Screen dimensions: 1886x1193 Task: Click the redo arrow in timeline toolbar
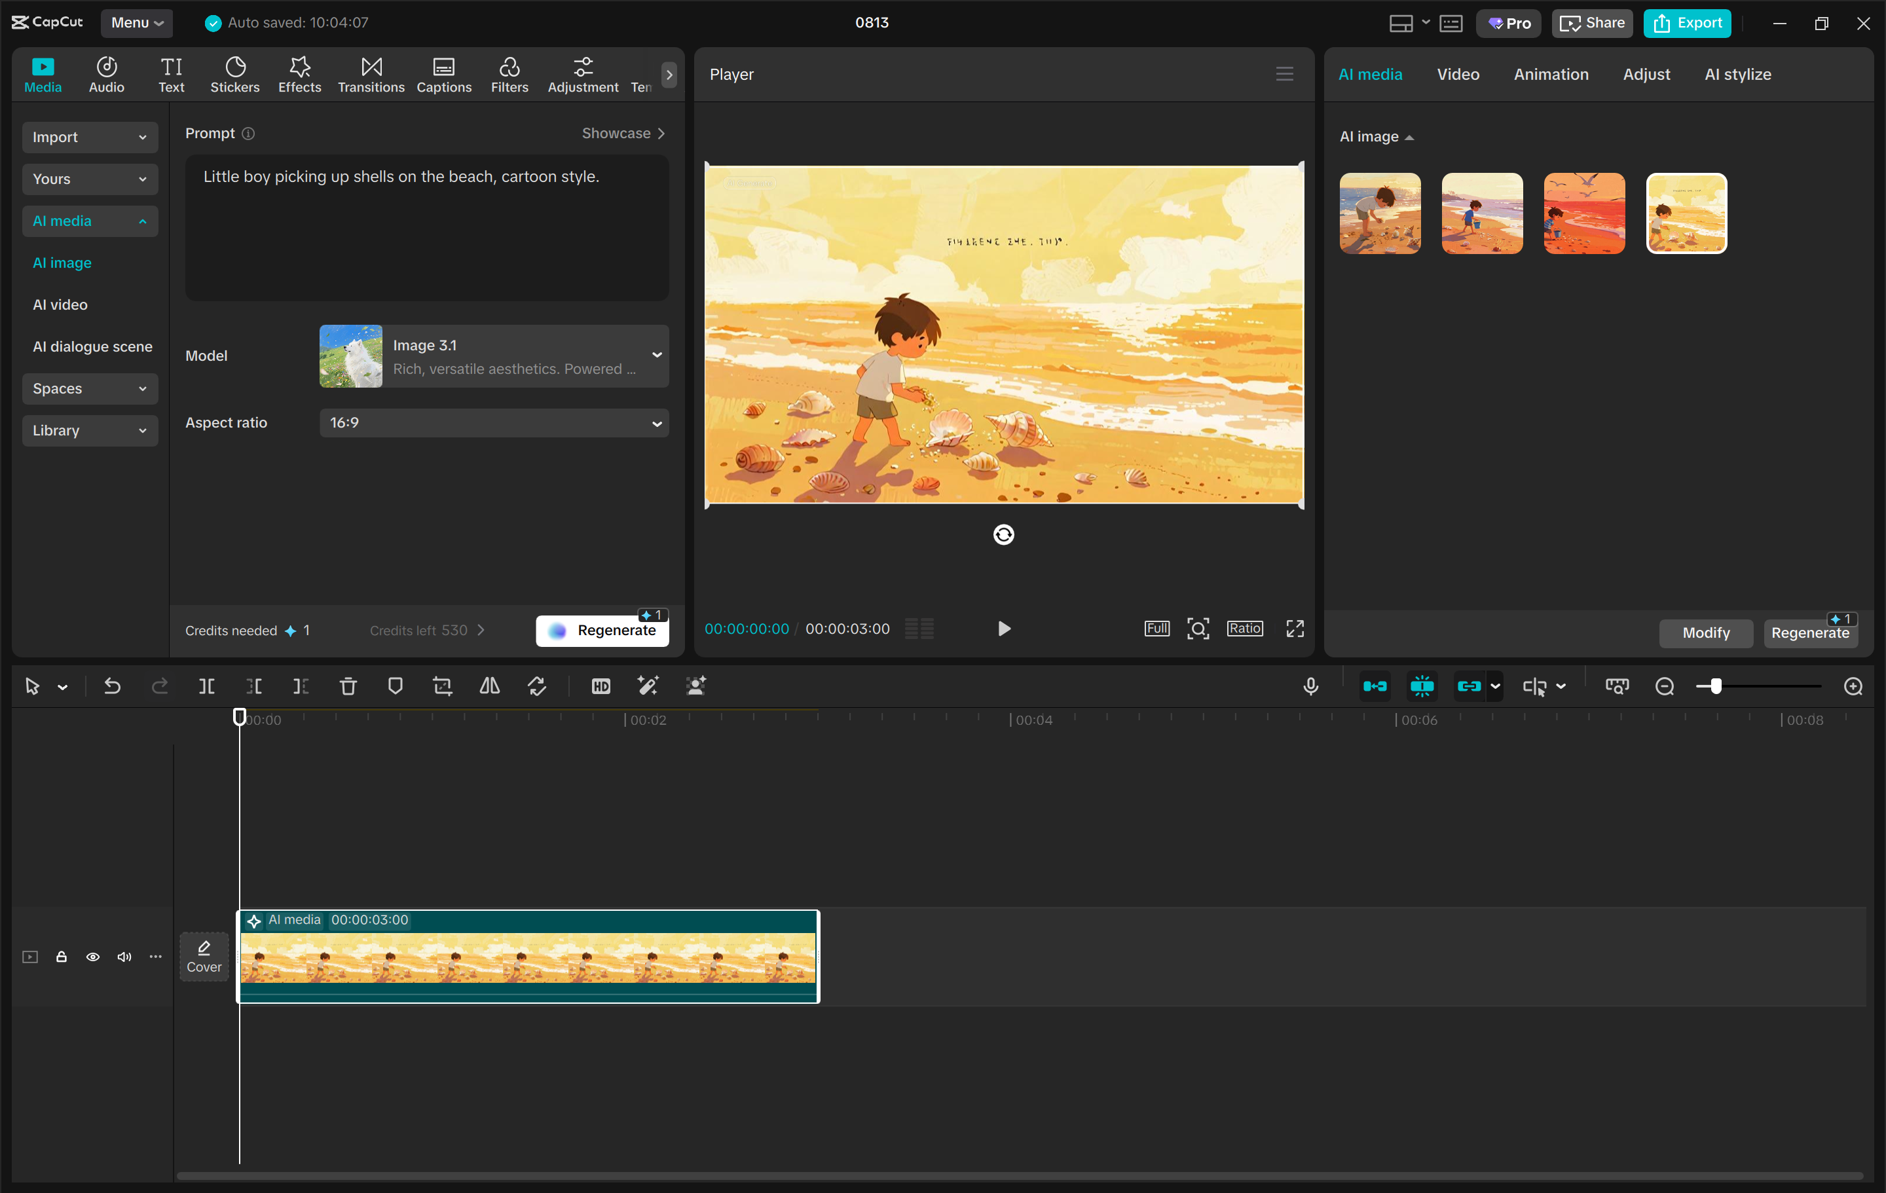click(x=159, y=686)
